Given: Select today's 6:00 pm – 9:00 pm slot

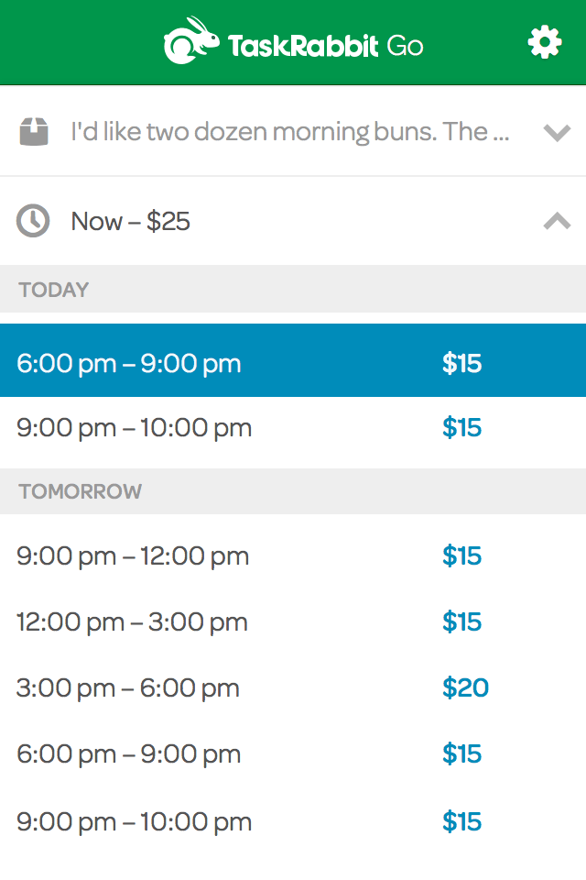Looking at the screenshot, I should click(x=129, y=363).
